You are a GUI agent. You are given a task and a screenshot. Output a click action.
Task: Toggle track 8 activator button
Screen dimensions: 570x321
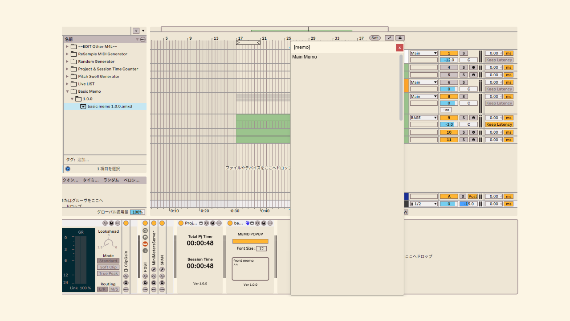(449, 96)
